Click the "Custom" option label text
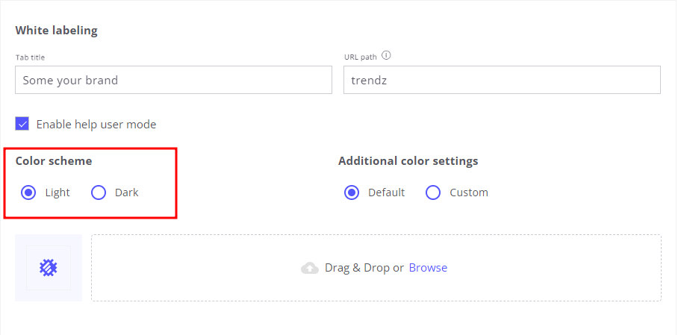 tap(468, 192)
